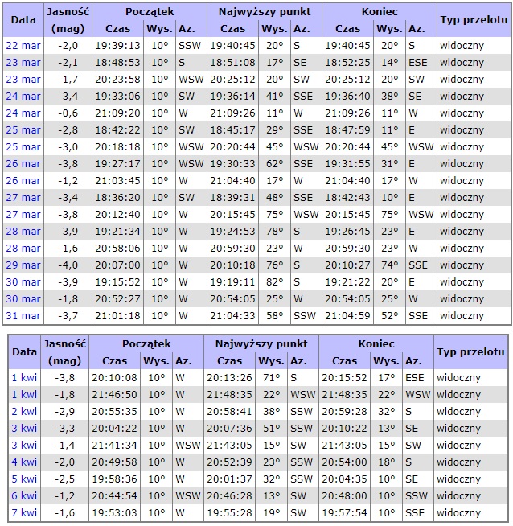Click the end time 19:57:54
This screenshot has width=513, height=526.
tap(344, 512)
